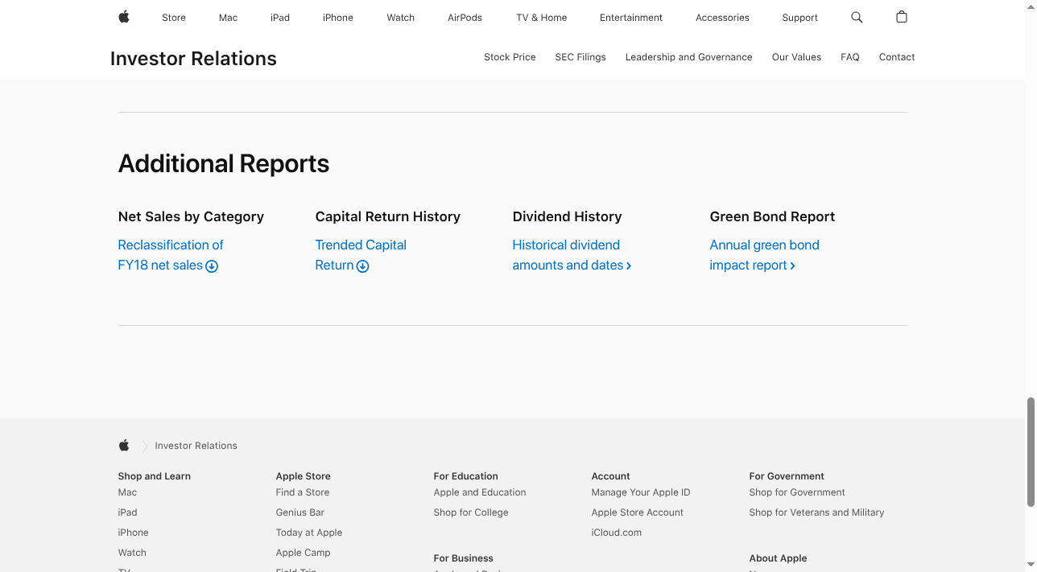The width and height of the screenshot is (1037, 572).
Task: Click the About Apple footer heading
Action: coord(778,558)
